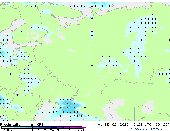Viewport: 170px width, 131px height.
Task: Click the '15' legend scale label
Action: tap(40, 130)
